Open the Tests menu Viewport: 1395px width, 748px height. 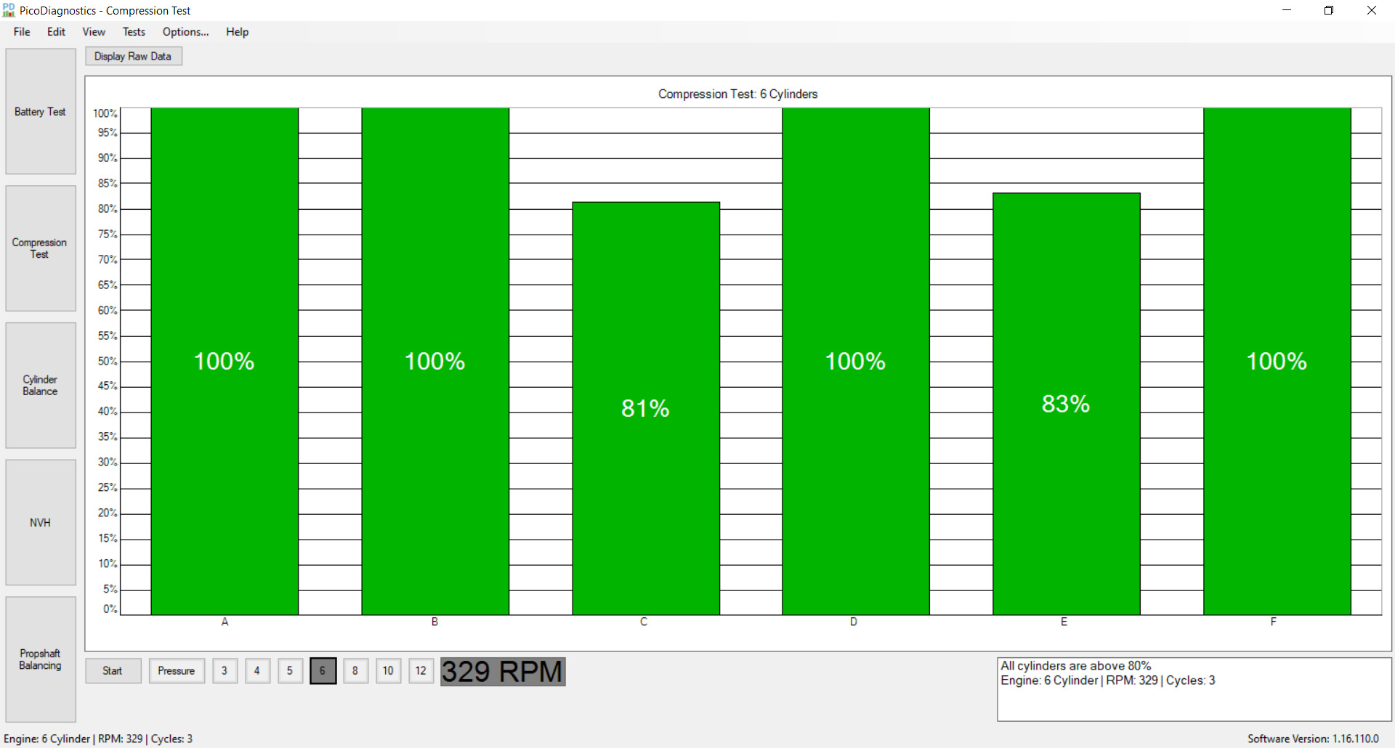pos(134,32)
